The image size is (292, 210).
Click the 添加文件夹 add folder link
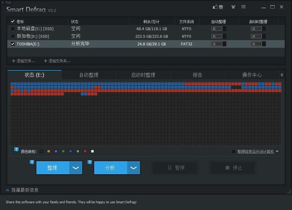pos(59,61)
